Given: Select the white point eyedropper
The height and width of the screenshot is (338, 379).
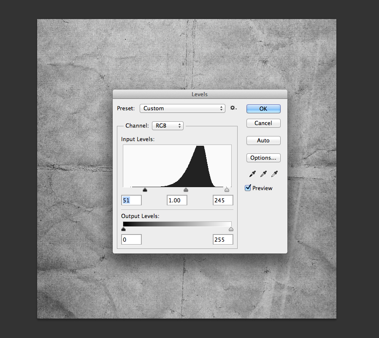Looking at the screenshot, I should (x=275, y=174).
